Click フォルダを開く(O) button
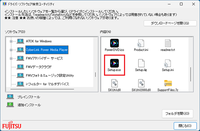 tap(177, 114)
